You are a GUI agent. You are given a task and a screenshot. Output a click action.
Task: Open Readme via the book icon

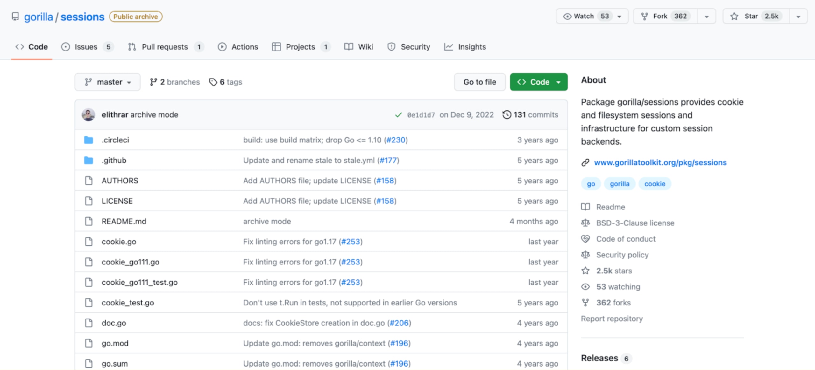pos(586,207)
